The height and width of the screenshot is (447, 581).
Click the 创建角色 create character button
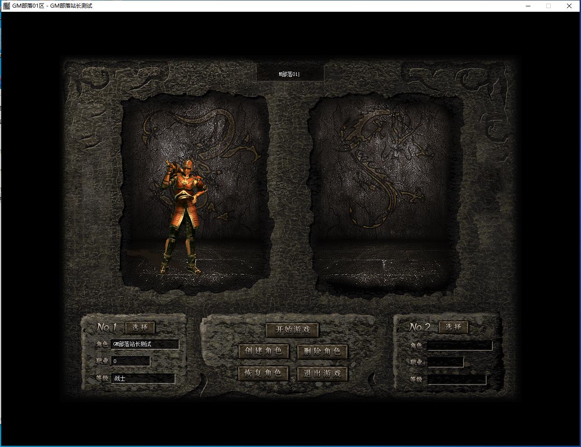(x=263, y=351)
